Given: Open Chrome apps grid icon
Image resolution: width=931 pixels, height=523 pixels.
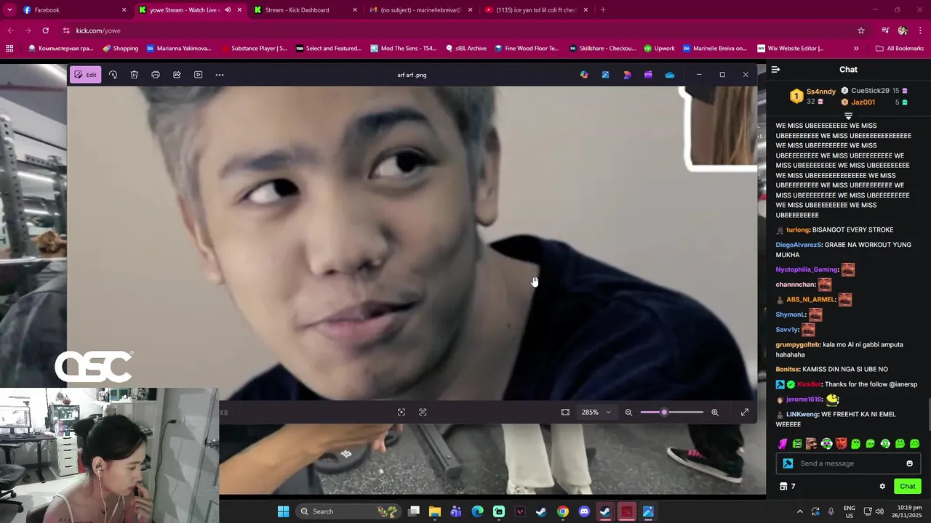Looking at the screenshot, I should click(9, 49).
